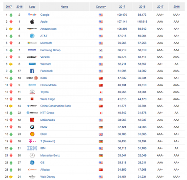
Task: Click the GE logo icon
Action: pos(32,162)
